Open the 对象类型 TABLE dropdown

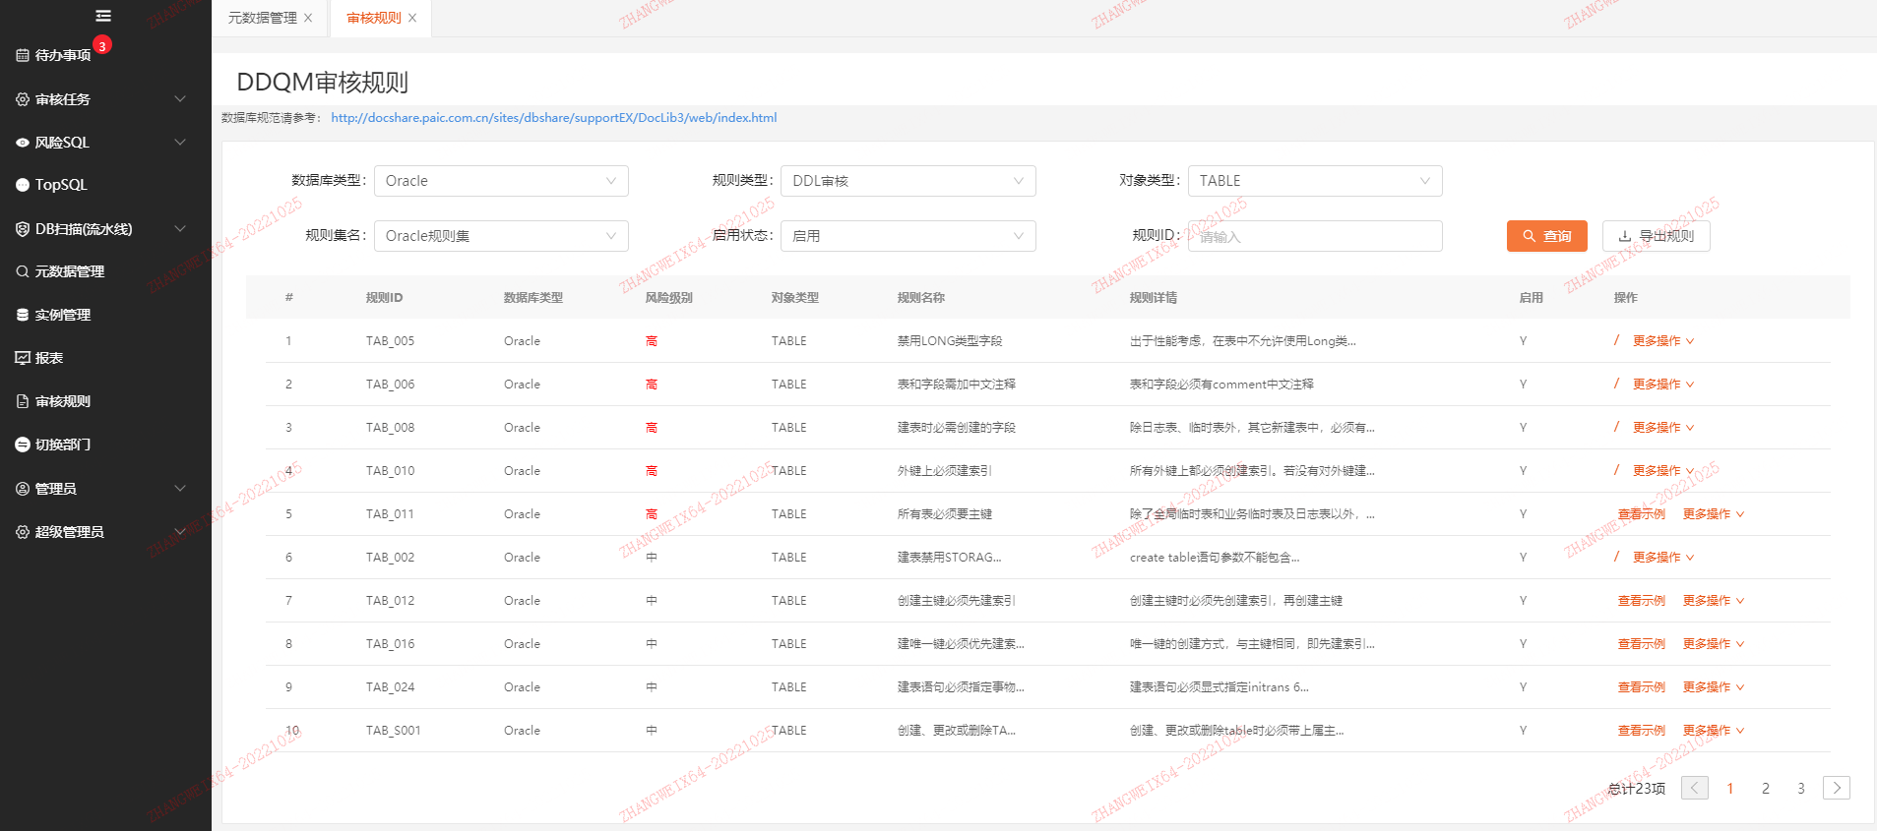(1315, 181)
